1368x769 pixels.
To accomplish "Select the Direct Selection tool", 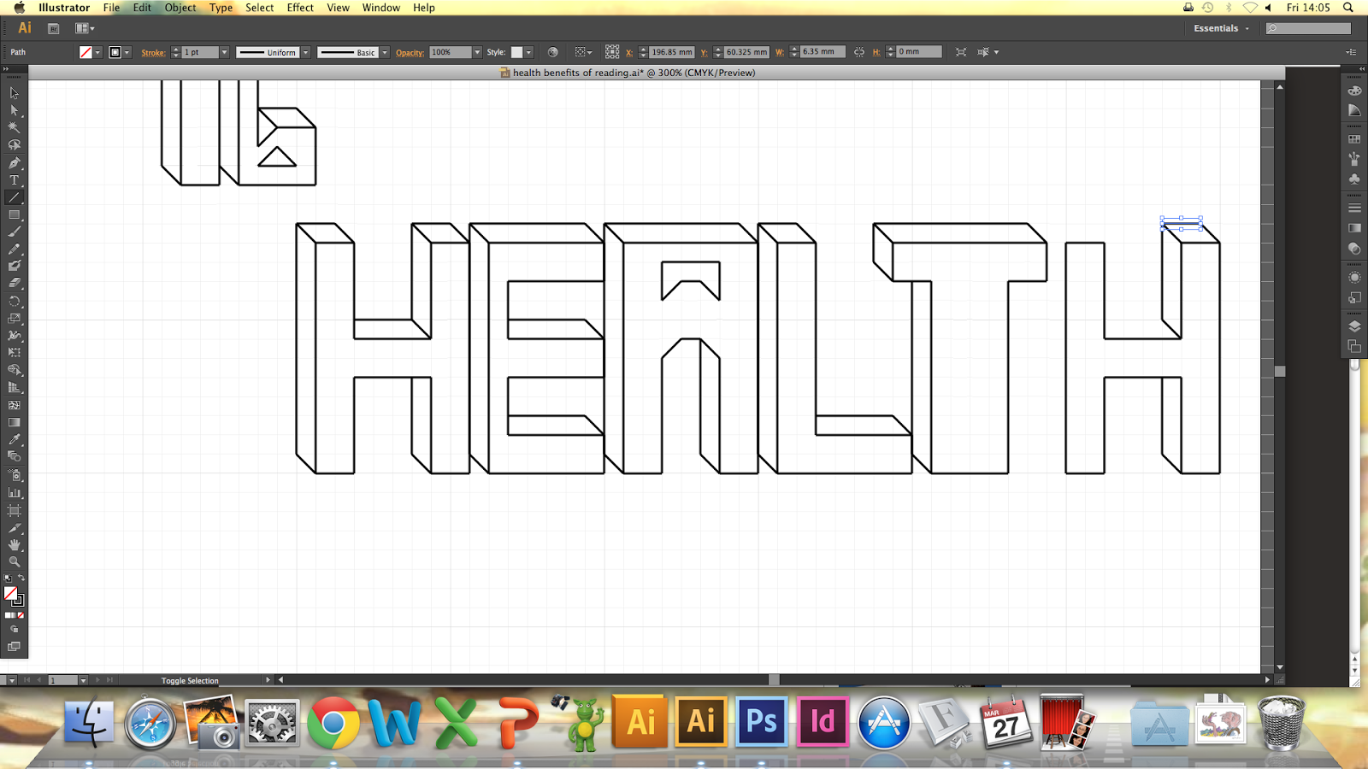I will coord(14,110).
